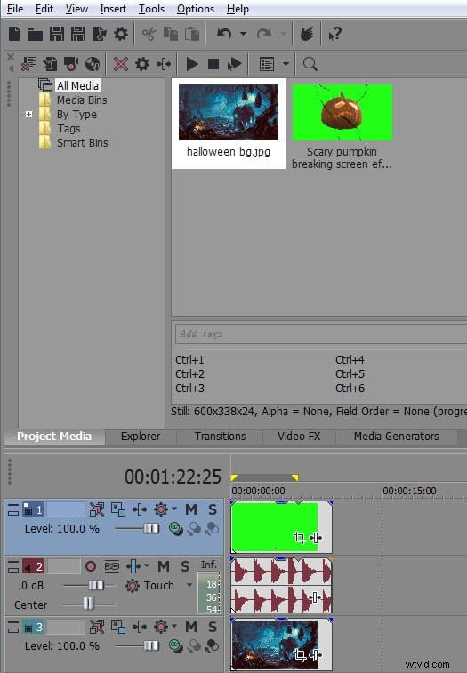Open project Properties gear in main toolbar
This screenshot has width=467, height=673.
click(121, 34)
